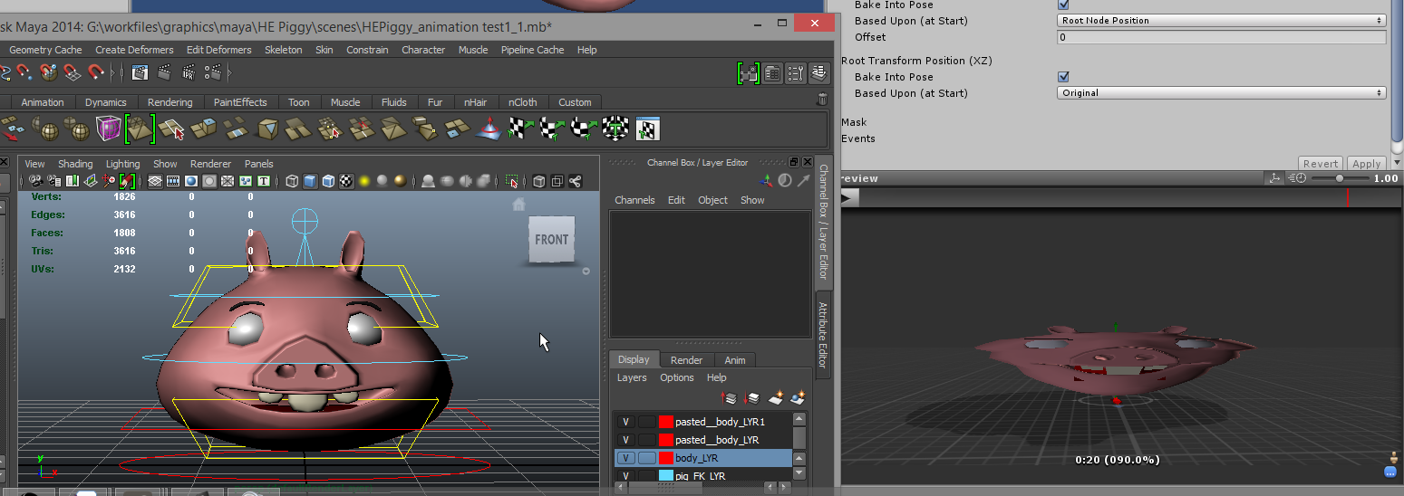Click the Offset input field

tap(1221, 37)
